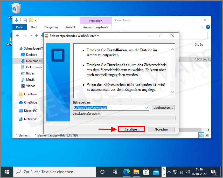Launch Microsoft Edge from taskbar
Viewport: 223px width, 178px height.
tap(127, 172)
